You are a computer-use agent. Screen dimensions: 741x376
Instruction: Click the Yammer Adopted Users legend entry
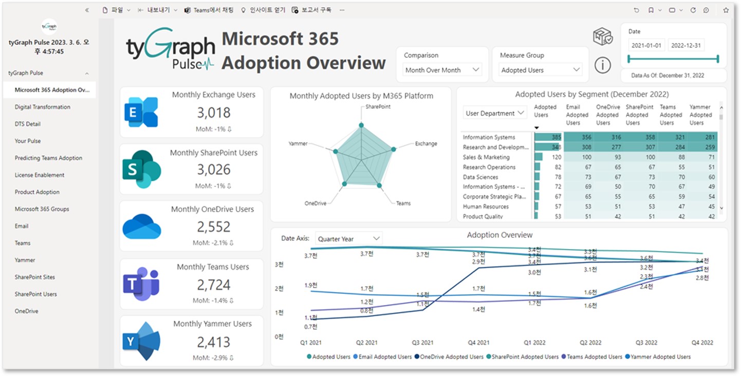pos(658,356)
